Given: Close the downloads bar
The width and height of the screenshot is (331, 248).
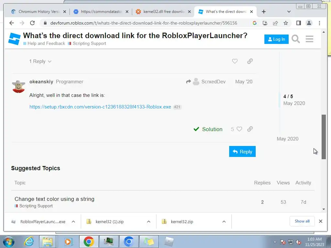Looking at the screenshot, I should (x=320, y=221).
